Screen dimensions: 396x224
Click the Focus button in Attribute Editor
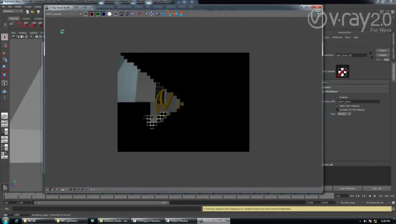[382, 51]
